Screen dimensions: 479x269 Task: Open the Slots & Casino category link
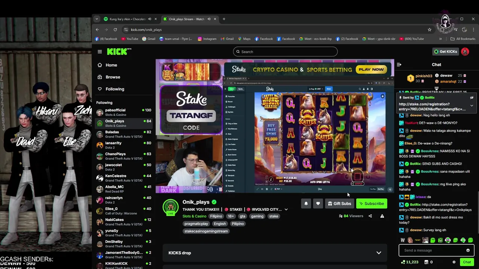pyautogui.click(x=194, y=216)
